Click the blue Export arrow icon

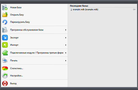(x=5, y=38)
